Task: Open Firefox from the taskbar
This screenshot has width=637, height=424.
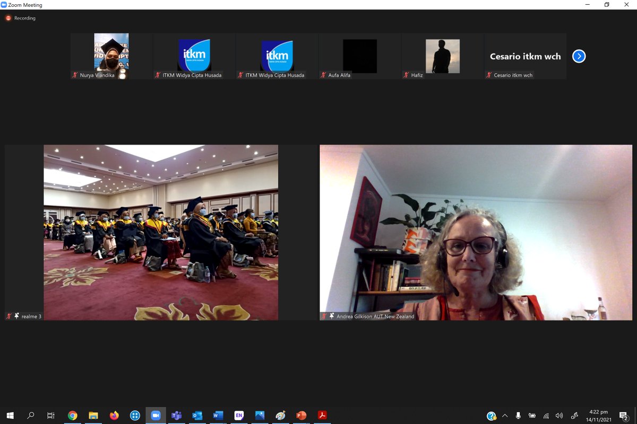Action: coord(114,416)
